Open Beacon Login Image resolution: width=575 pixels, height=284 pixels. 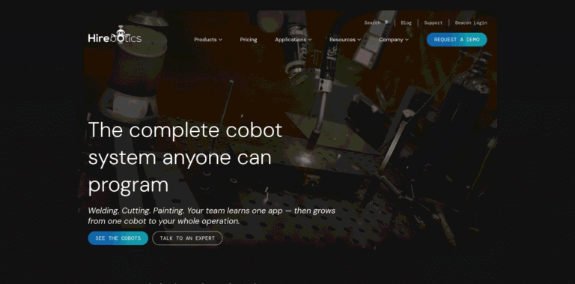pos(471,22)
